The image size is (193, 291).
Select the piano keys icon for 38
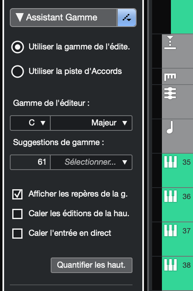(171, 265)
